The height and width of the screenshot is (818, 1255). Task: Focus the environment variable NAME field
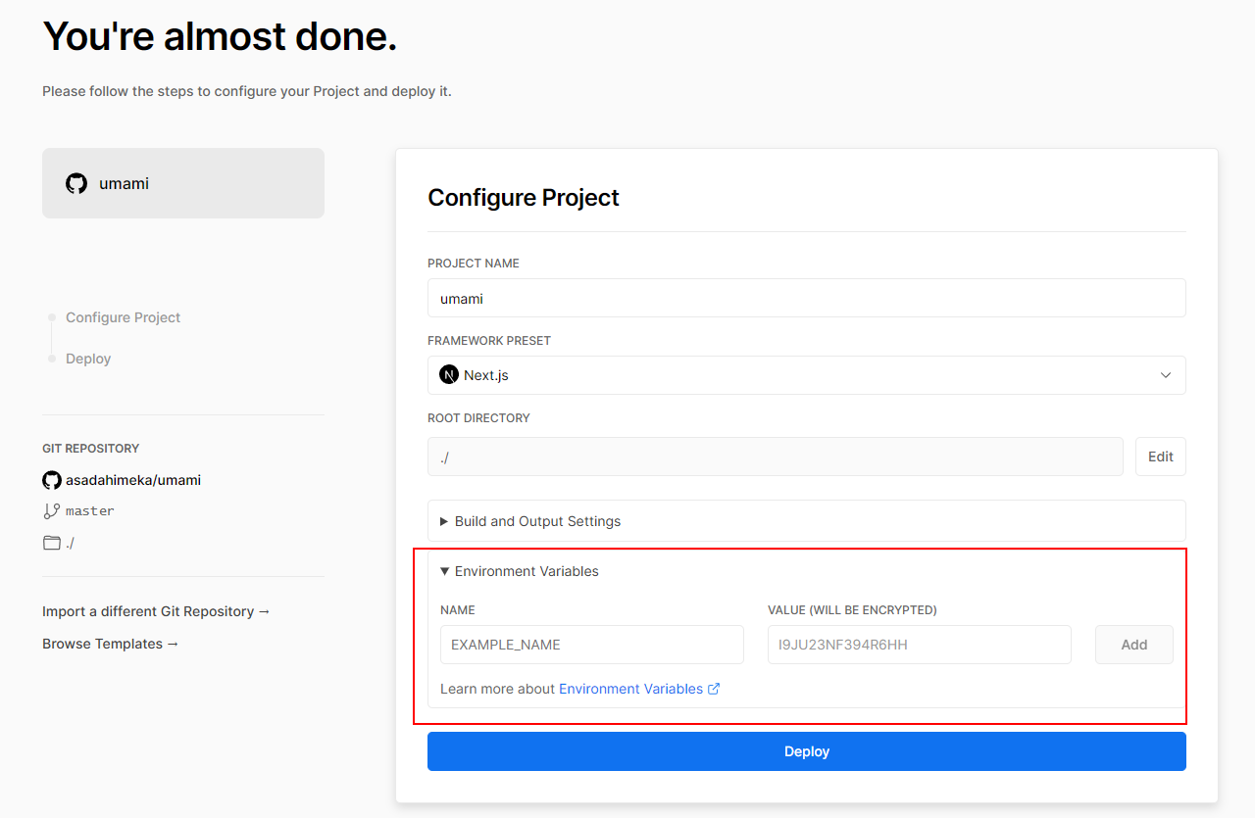[x=592, y=645]
